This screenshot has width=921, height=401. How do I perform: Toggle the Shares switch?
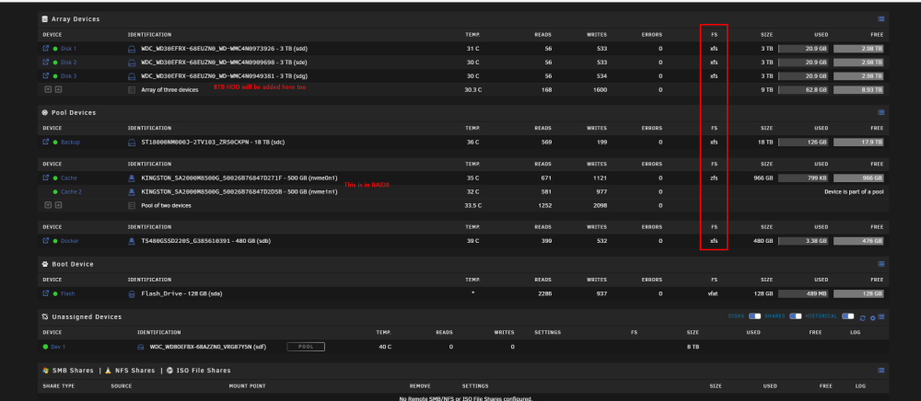click(x=796, y=316)
